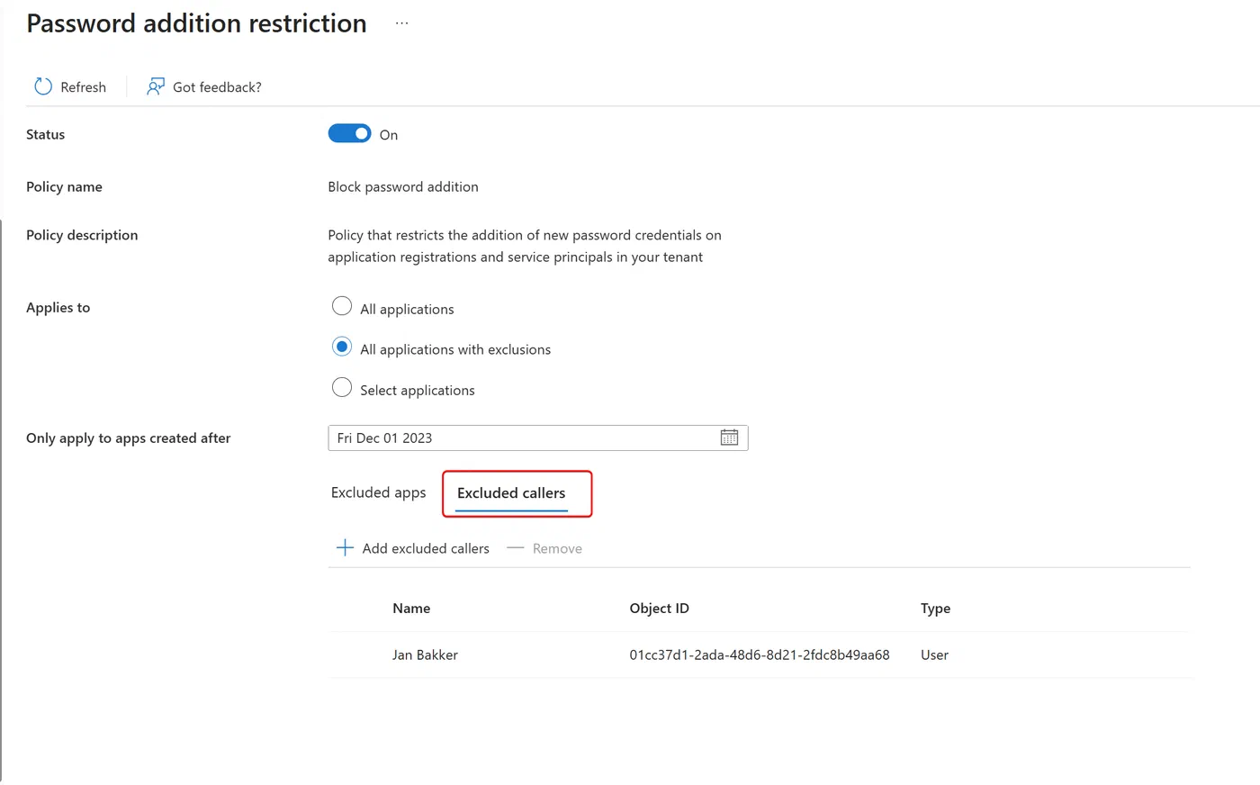Click the date field showing Fri Dec 01 2023
1260x785 pixels.
(538, 438)
